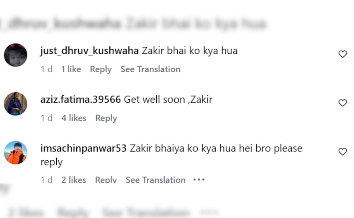View the '1 like' count on the first comment
Image resolution: width=354 pixels, height=218 pixels.
point(71,69)
